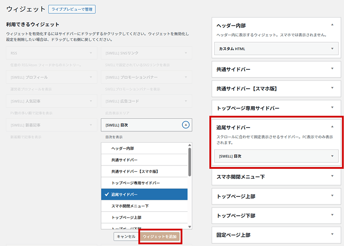Select checked 追尾サイドバー list option
This screenshot has width=344, height=246.
click(x=144, y=195)
